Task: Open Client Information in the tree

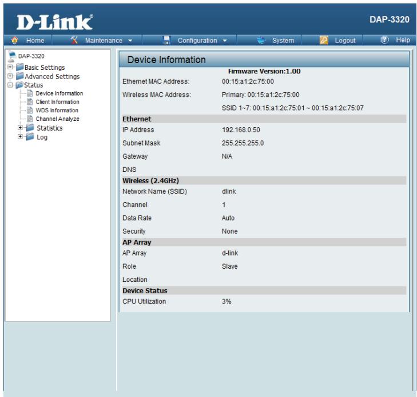Action: (57, 102)
